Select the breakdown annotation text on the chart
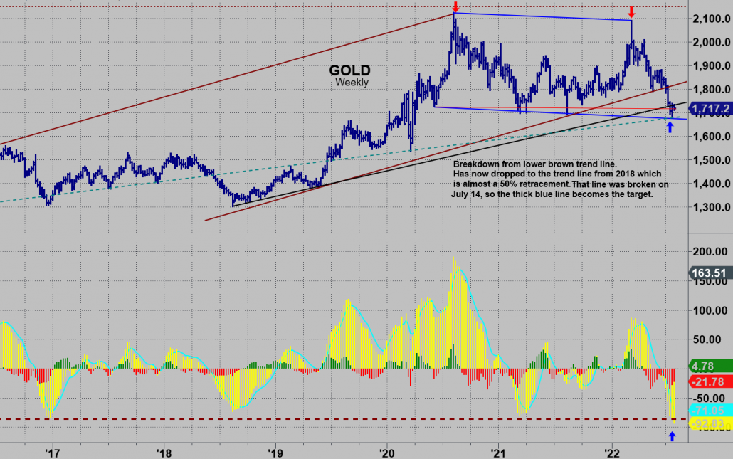This screenshot has height=459, width=733. [561, 179]
